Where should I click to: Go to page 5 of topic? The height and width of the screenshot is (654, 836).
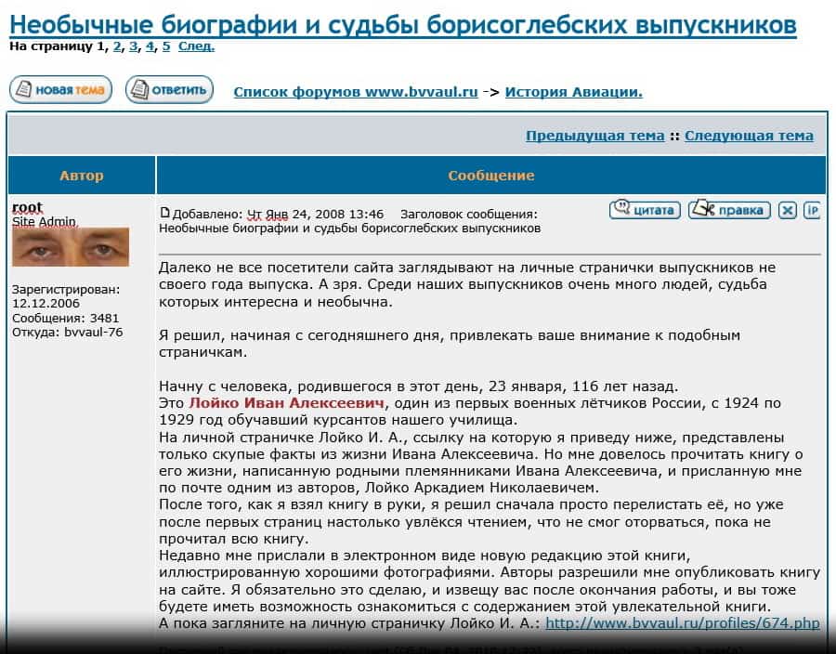tap(166, 46)
